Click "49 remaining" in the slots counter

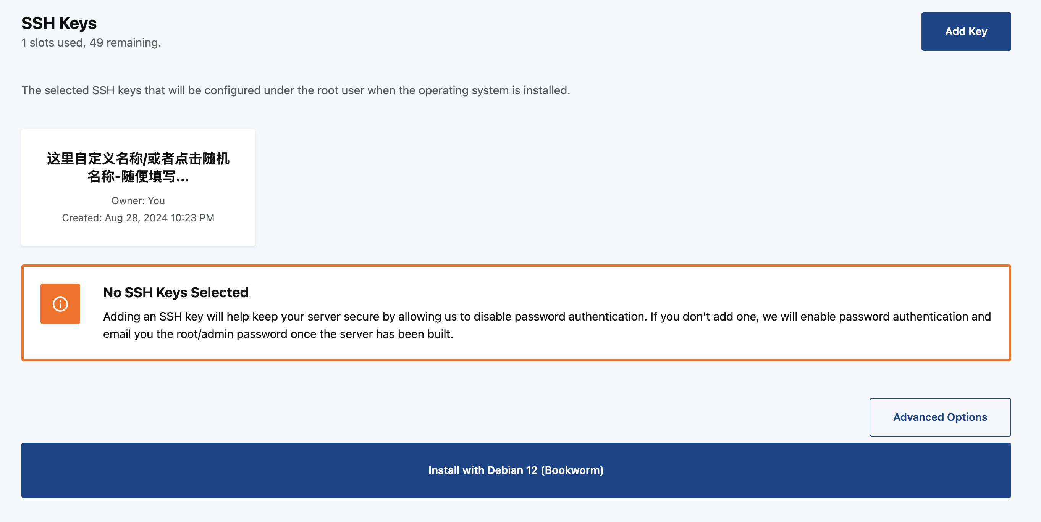pos(125,42)
